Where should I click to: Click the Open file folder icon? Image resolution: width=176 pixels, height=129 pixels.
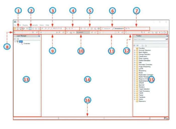pos(15,29)
